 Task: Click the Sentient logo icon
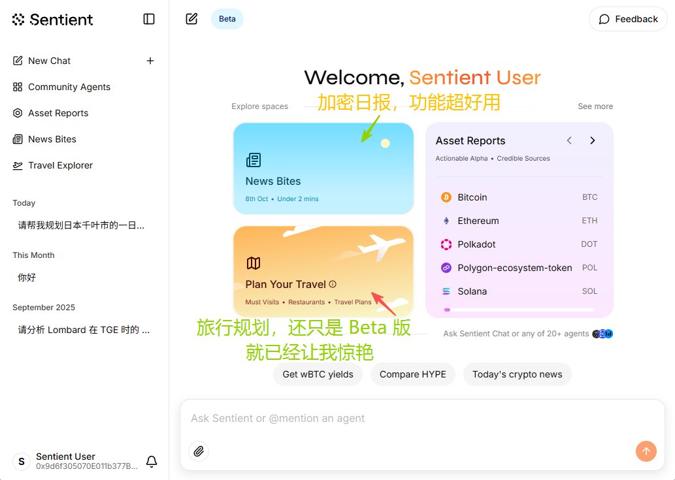pyautogui.click(x=18, y=20)
